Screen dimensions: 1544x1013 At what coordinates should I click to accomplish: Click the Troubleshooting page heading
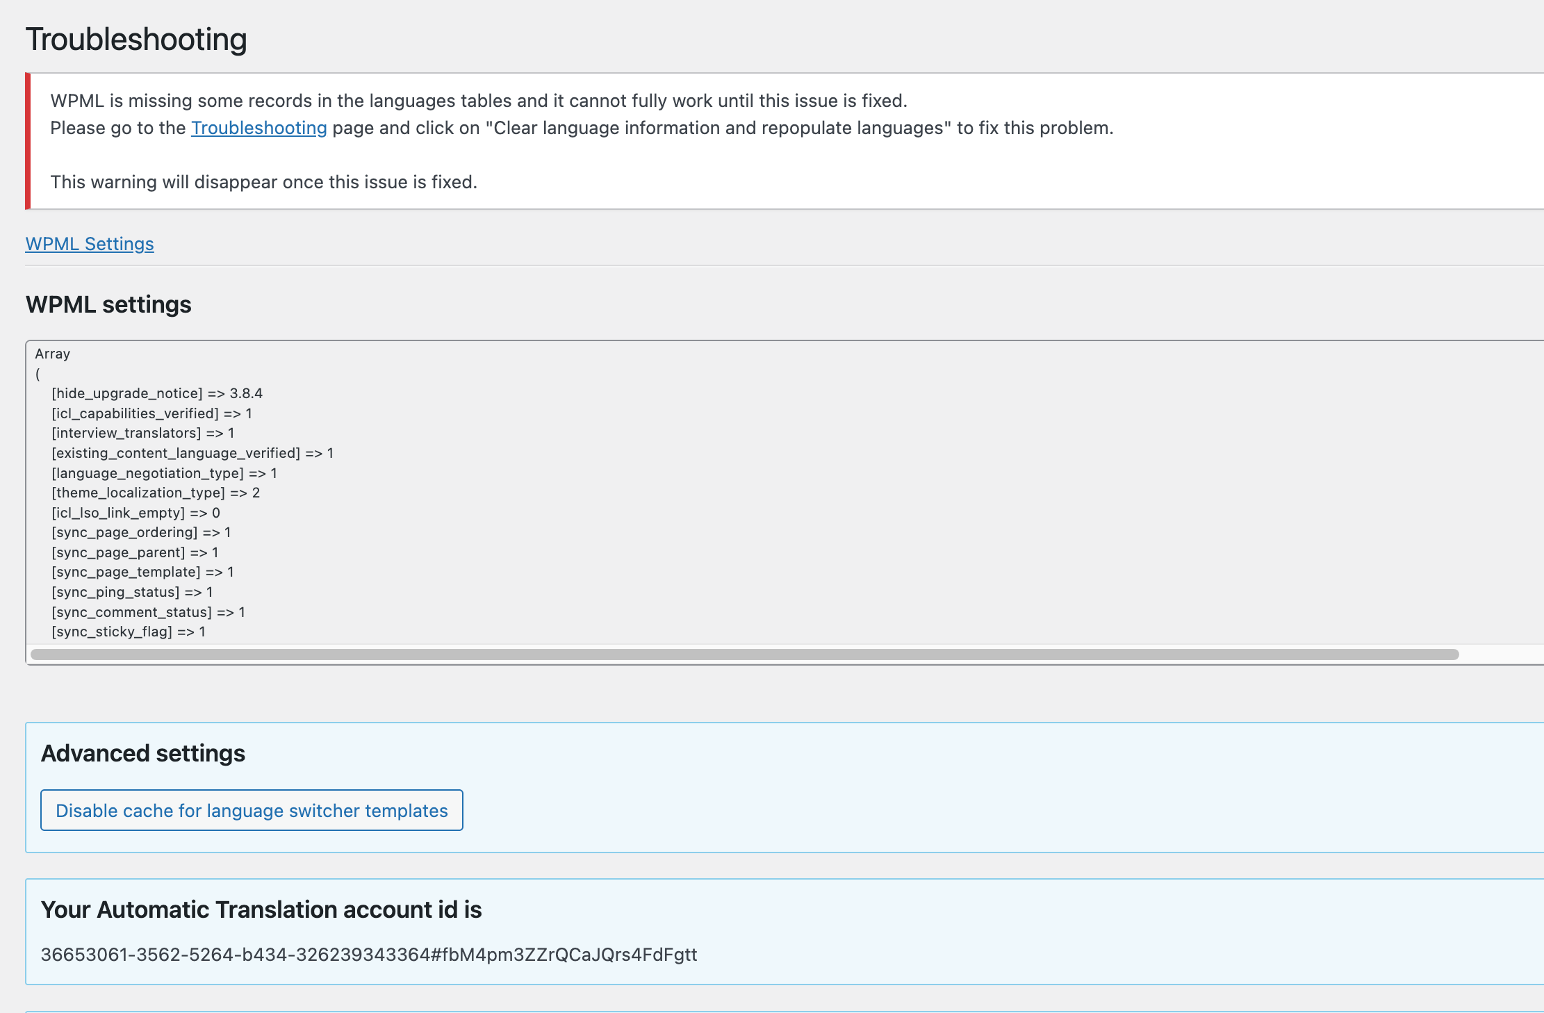tap(136, 40)
